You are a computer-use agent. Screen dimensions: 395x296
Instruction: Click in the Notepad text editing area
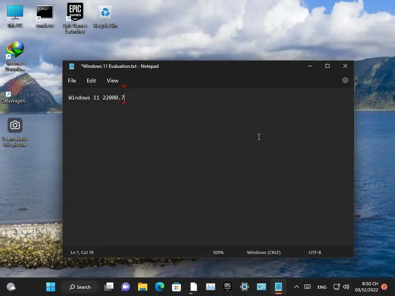(208, 167)
